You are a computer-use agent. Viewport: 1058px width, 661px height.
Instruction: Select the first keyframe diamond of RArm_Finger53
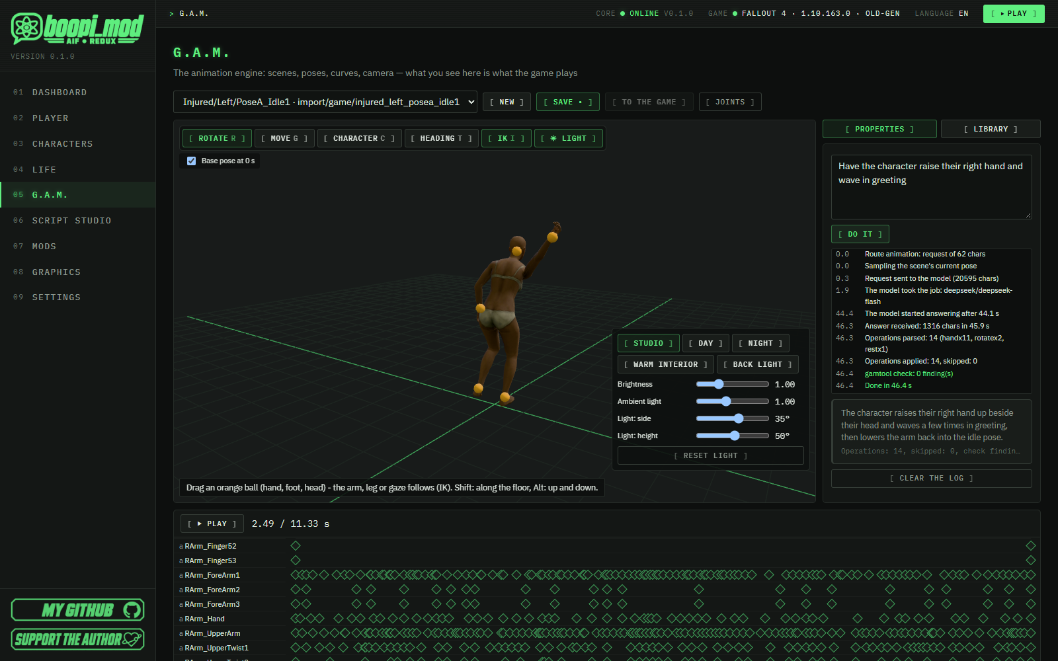pyautogui.click(x=296, y=560)
